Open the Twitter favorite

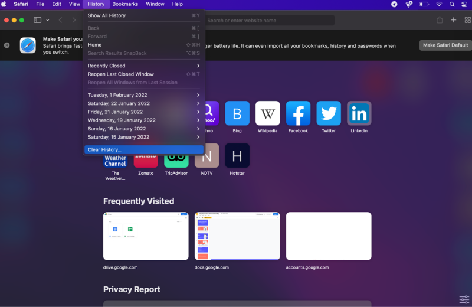pos(329,113)
